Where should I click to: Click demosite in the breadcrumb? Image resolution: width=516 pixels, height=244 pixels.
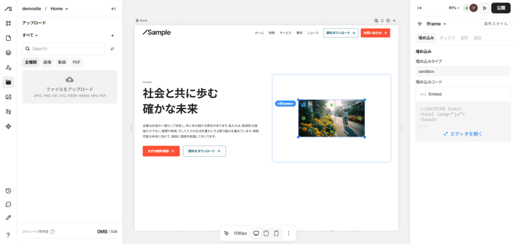[x=32, y=9]
